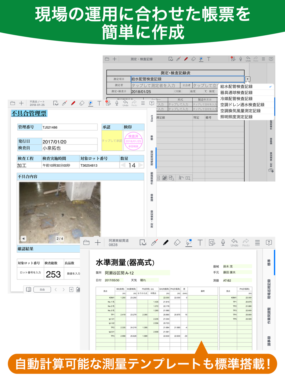Image resolution: width=285 pixels, height=380 pixels.
Task: Select the red pen in 不具合ノート toolbar
Action: [73, 103]
